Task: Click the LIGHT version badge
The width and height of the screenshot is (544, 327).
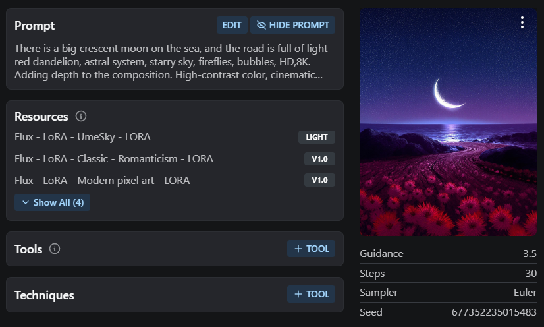Action: tap(317, 137)
